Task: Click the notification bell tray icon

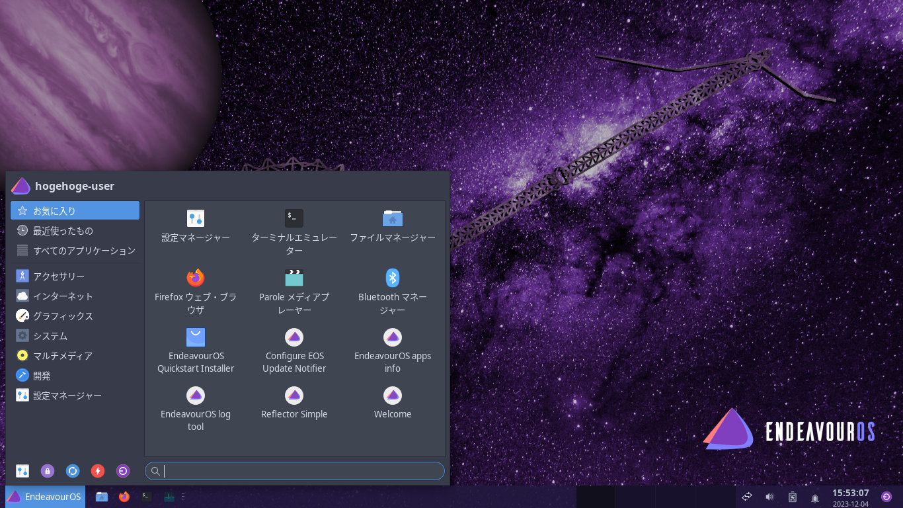Action: (x=815, y=497)
